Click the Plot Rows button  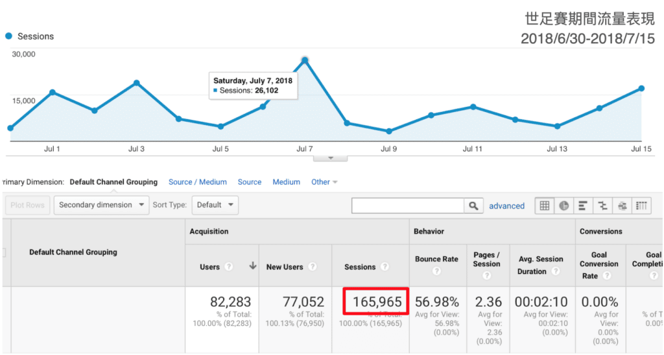[x=28, y=205]
